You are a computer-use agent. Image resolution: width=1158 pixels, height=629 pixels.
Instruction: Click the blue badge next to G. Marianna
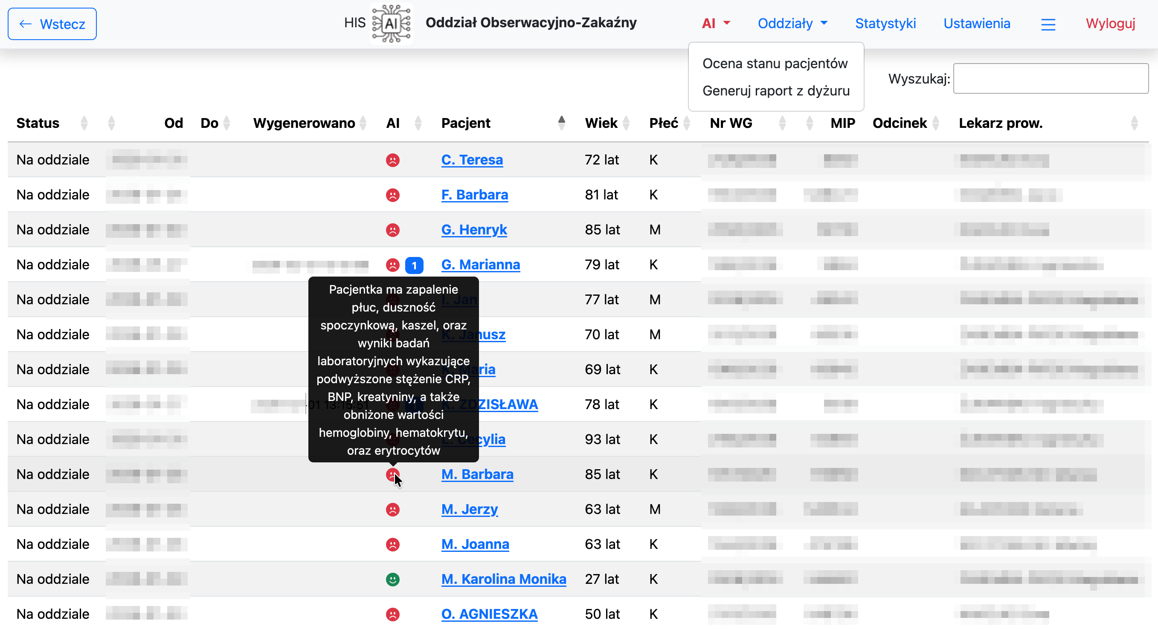click(x=414, y=265)
